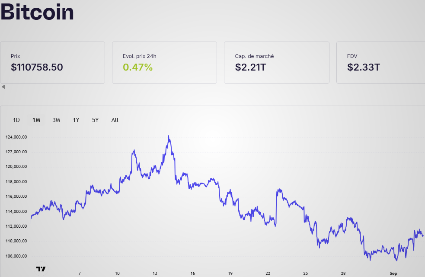Click the 118,000.00 y-axis label

click(x=16, y=181)
